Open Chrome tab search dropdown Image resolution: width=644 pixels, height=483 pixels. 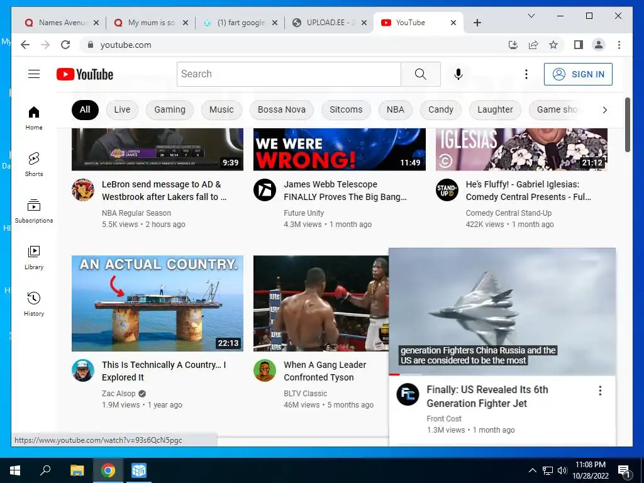click(531, 16)
